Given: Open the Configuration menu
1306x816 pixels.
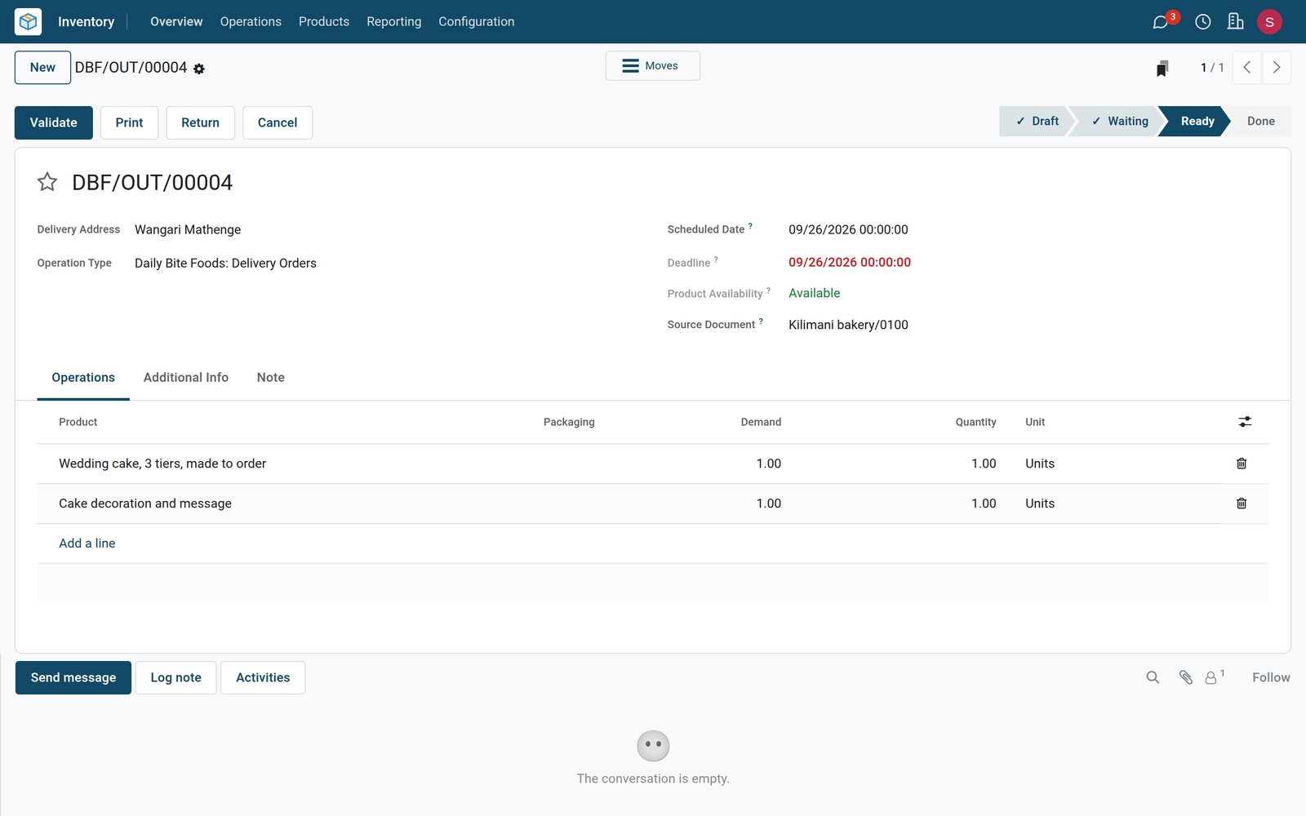Looking at the screenshot, I should pos(477,22).
